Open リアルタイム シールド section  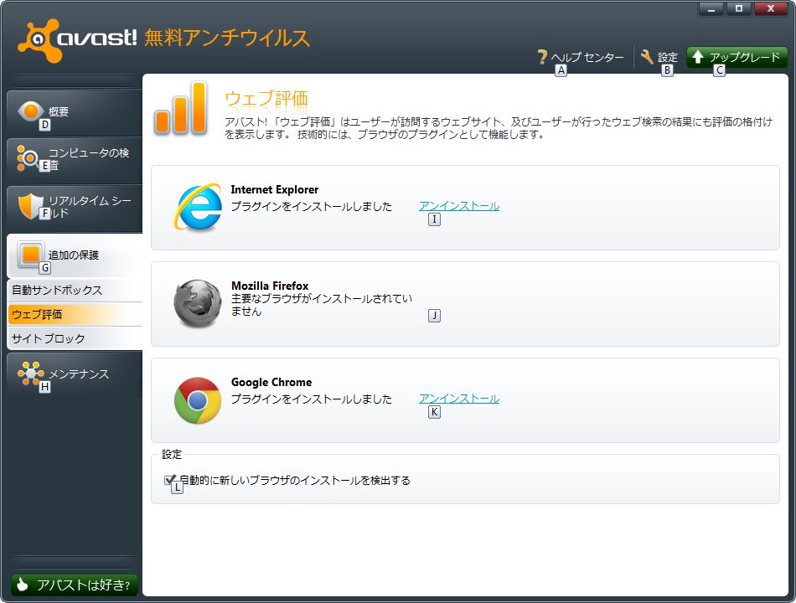pos(75,207)
